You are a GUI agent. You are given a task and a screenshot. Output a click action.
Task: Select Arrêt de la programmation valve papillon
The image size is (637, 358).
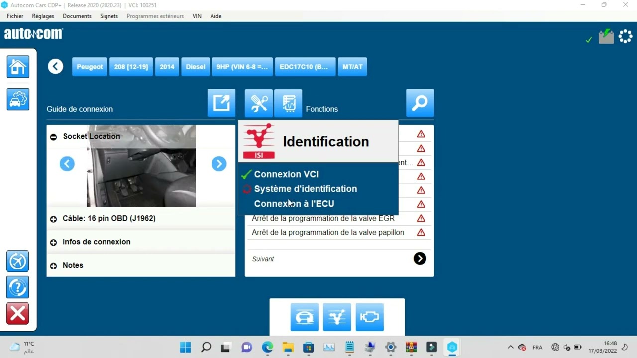click(328, 232)
